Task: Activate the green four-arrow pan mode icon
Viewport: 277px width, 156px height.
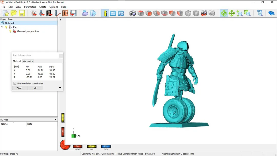Action: tap(232, 13)
